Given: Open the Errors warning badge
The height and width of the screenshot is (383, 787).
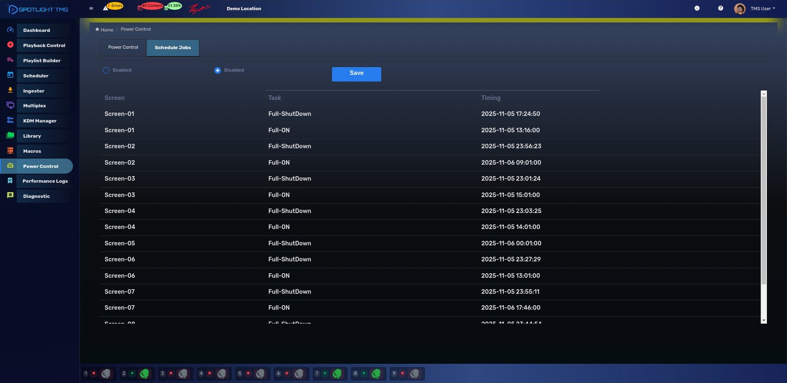Looking at the screenshot, I should click(114, 6).
